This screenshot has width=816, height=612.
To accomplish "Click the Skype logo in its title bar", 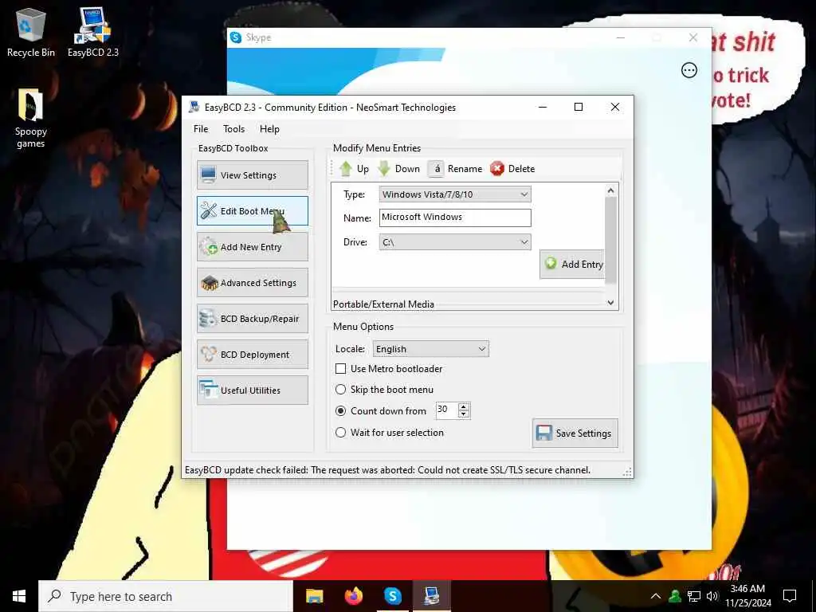I will point(236,37).
